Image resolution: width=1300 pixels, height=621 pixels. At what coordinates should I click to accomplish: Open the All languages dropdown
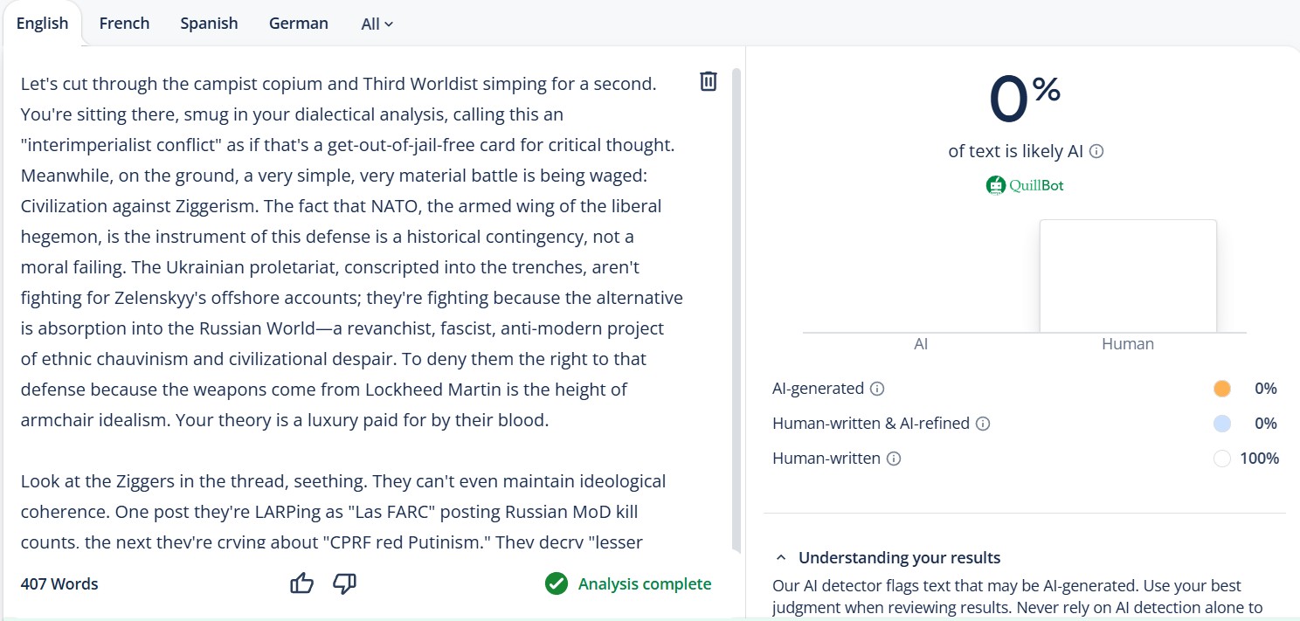coord(377,24)
